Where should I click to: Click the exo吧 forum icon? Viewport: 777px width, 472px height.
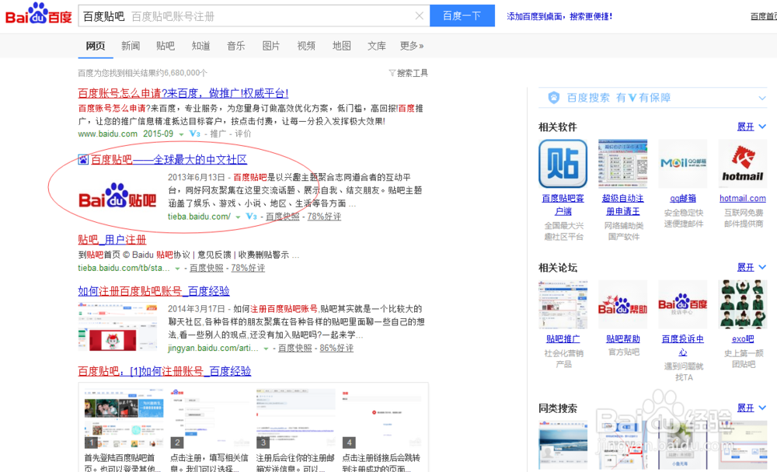(742, 304)
